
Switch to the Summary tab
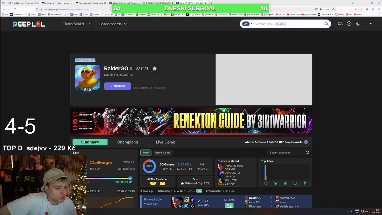pos(90,142)
